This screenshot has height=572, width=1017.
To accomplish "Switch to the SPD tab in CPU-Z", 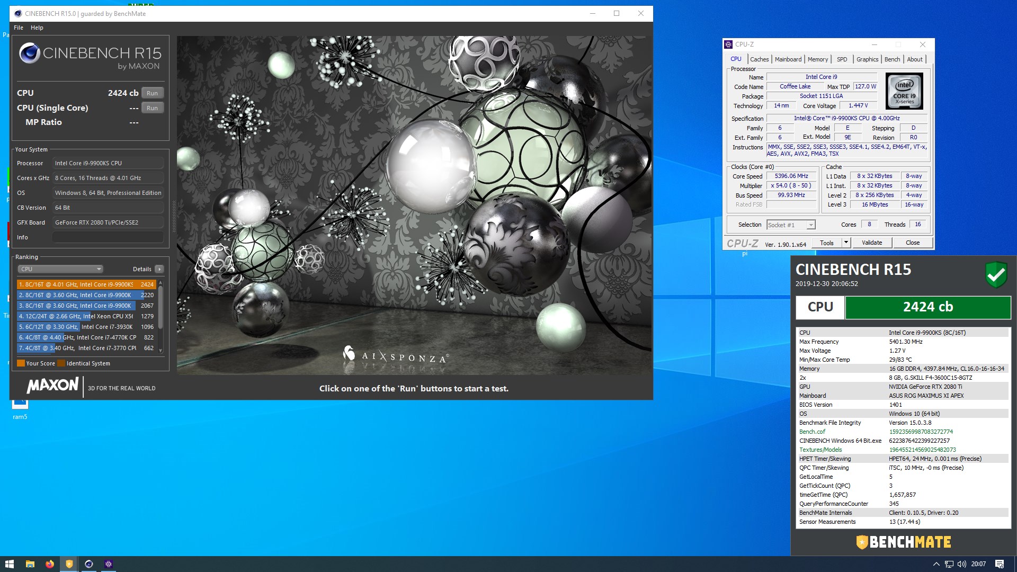I will 842,59.
